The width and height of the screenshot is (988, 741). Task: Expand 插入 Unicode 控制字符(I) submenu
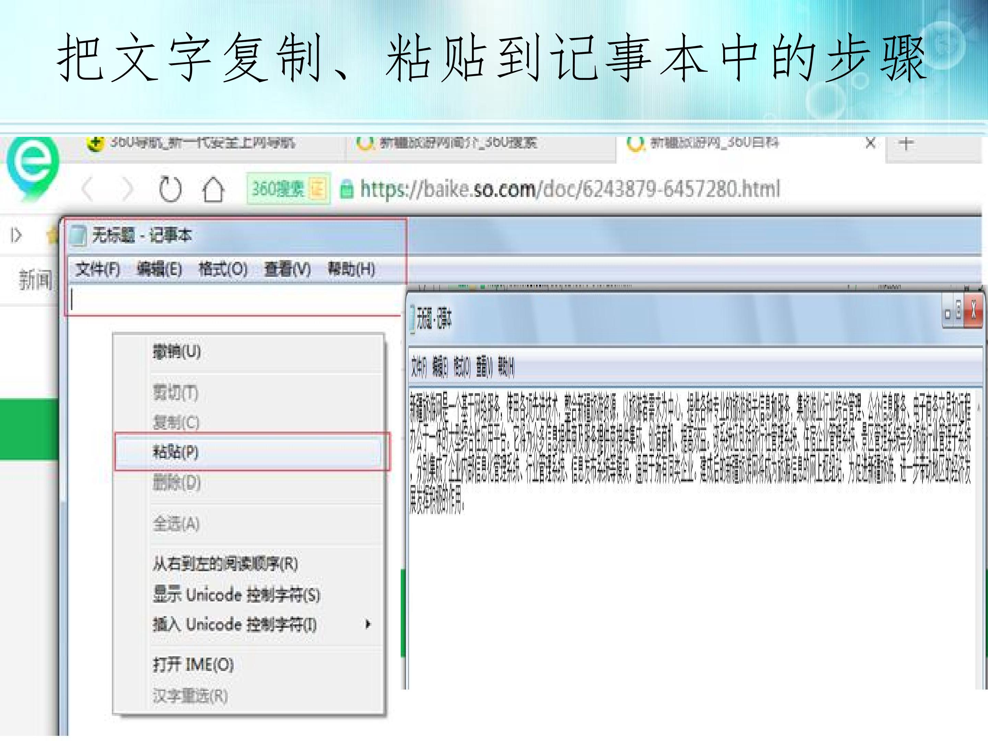248,624
